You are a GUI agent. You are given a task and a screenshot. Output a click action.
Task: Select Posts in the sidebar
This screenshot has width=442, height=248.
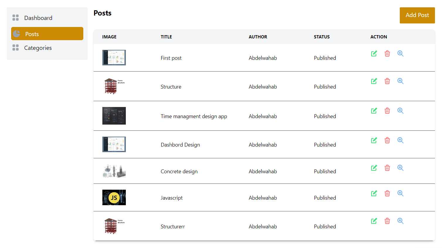pos(32,34)
